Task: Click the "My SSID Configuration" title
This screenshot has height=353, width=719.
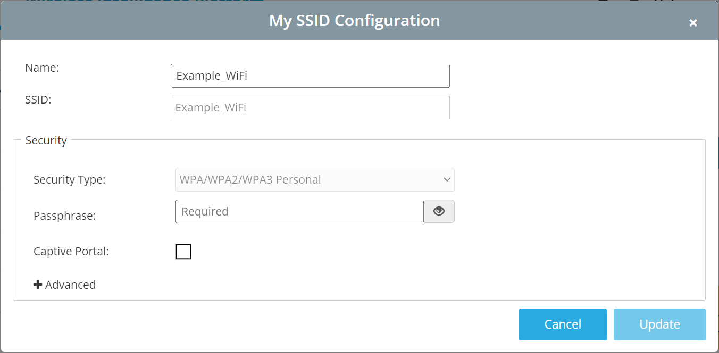Action: [355, 20]
